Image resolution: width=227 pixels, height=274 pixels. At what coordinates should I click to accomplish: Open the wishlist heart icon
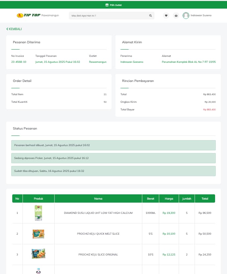coord(166,16)
